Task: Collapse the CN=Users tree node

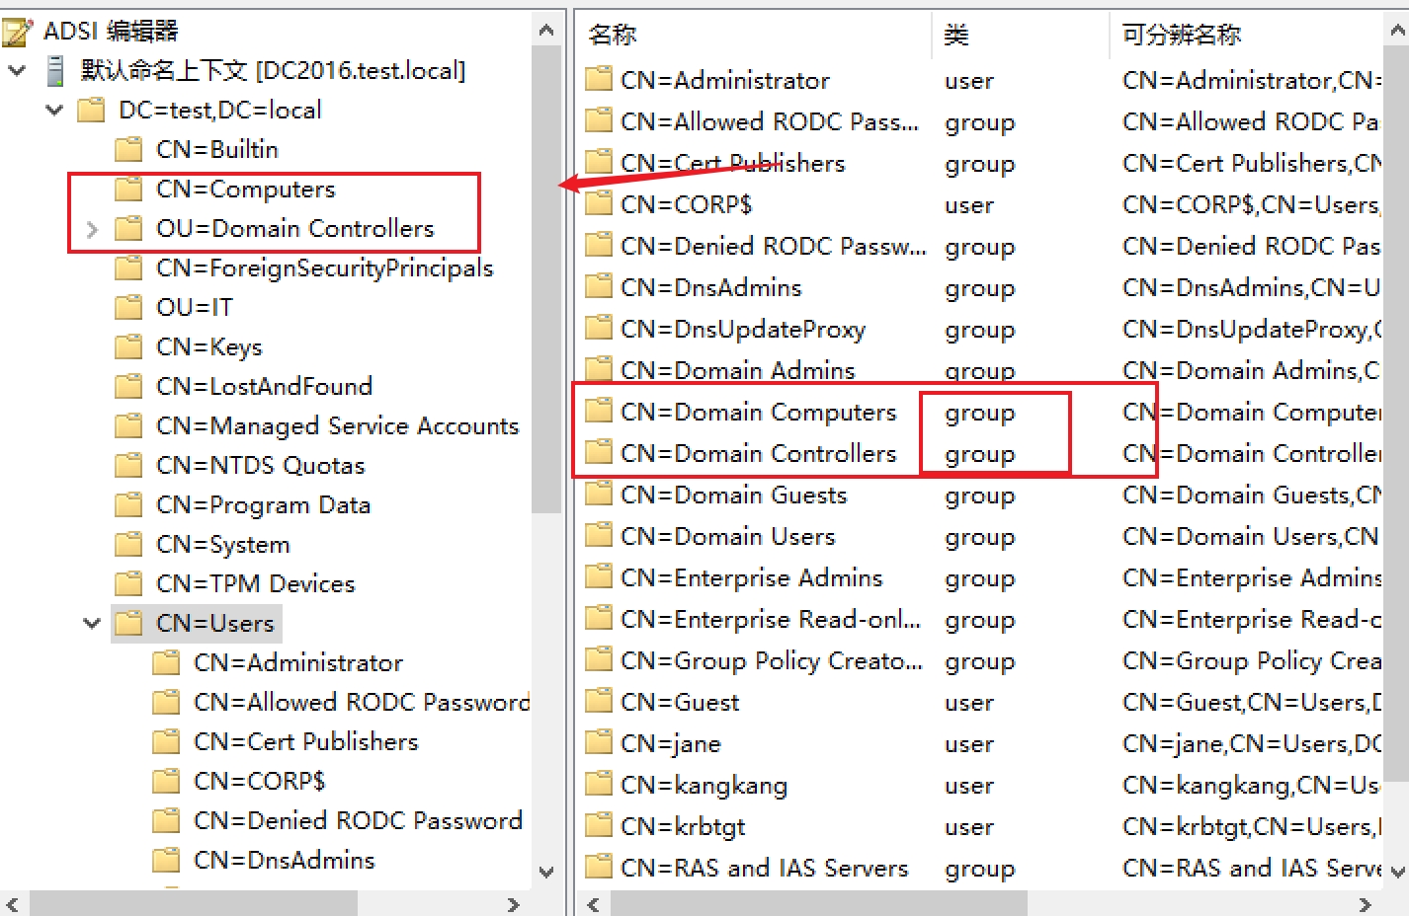Action: click(92, 624)
